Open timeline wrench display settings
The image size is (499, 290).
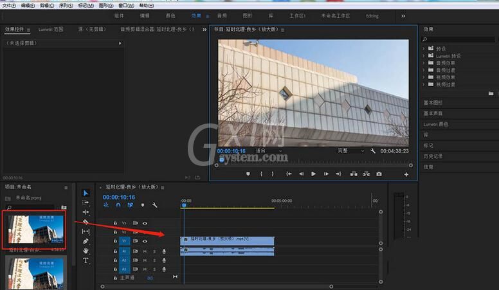tap(154, 205)
